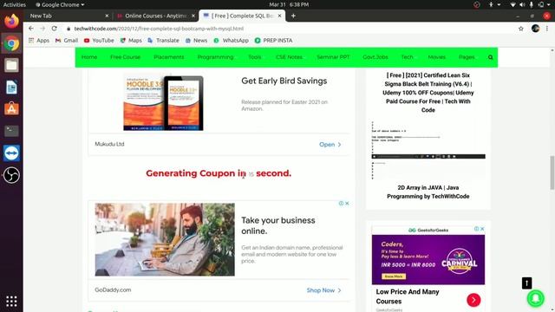555x312 pixels.
Task: Open Ubuntu Software store icon
Action: click(x=11, y=109)
